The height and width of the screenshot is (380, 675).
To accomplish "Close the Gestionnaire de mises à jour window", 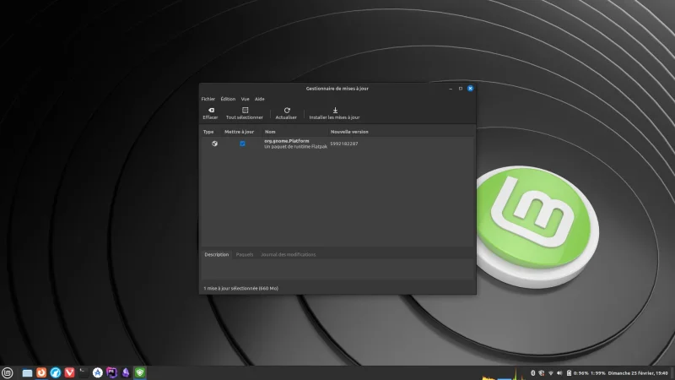I will coord(470,89).
